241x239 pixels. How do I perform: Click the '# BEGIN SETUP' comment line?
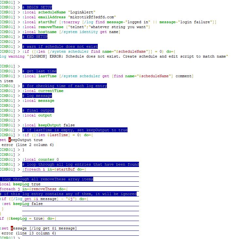[x=37, y=7]
